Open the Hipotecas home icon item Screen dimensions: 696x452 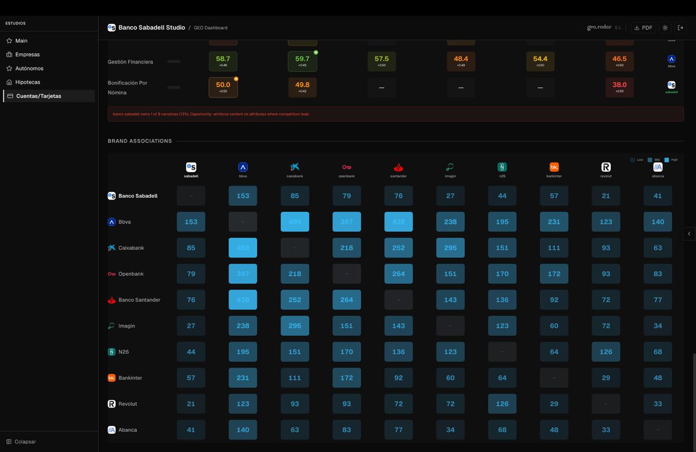tap(9, 82)
